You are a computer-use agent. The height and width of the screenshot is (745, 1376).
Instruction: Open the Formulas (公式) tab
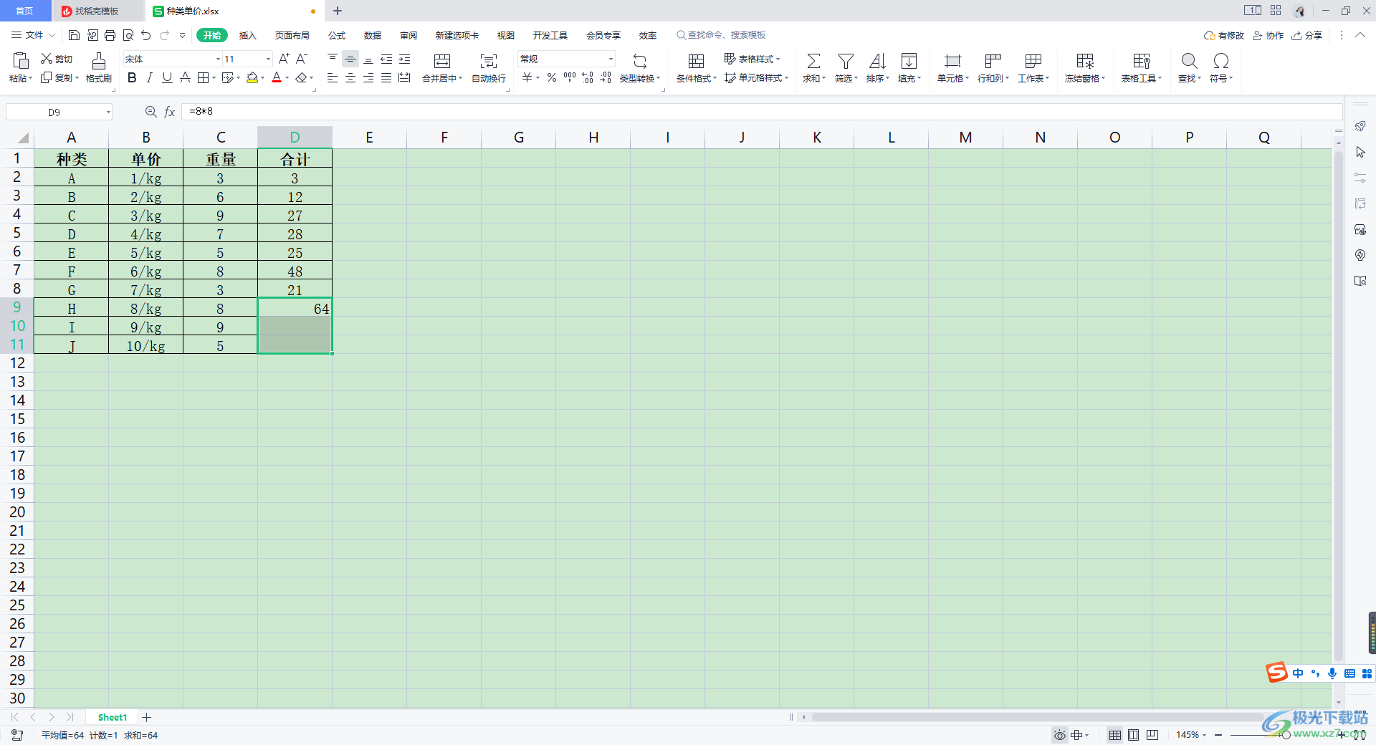(x=337, y=35)
